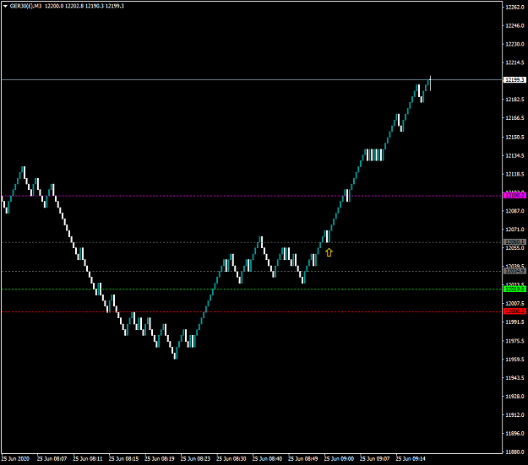Image resolution: width=528 pixels, height=465 pixels.
Task: Click the 11912.0 price scale value
Action: 514,415
